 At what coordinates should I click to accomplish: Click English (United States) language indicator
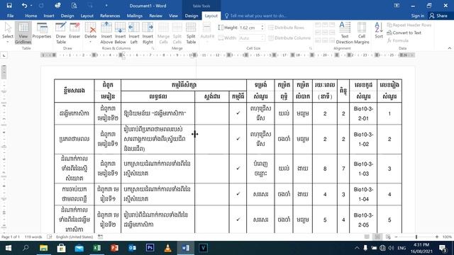click(74, 237)
